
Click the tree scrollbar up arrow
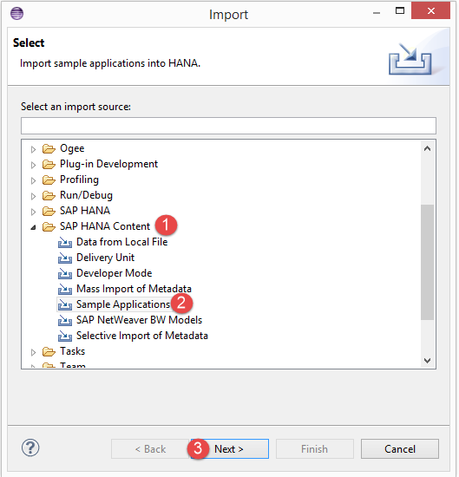[428, 149]
